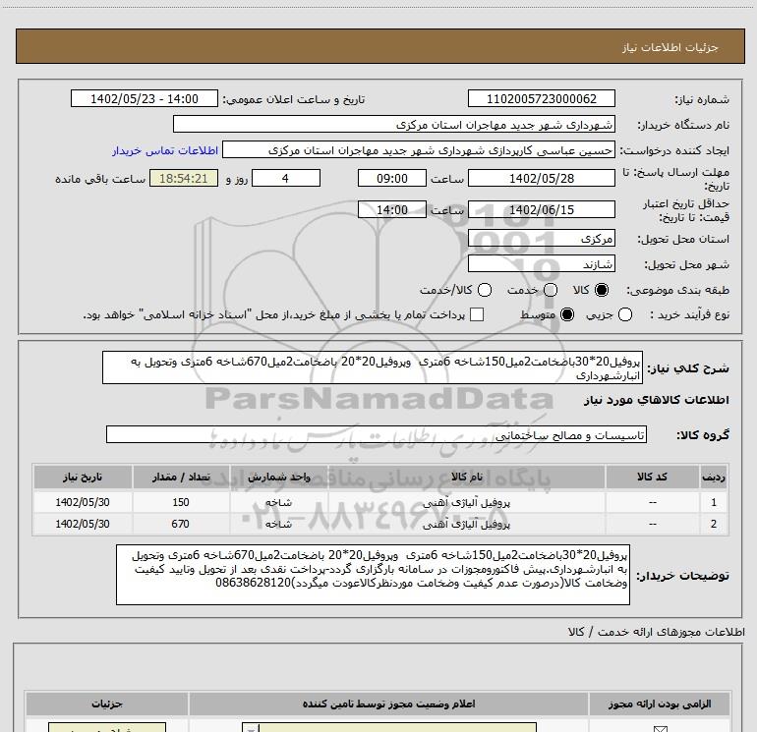757x732 pixels.
Task: Click پروفیل آلیاژی آهنی in row 1
Action: (x=466, y=503)
